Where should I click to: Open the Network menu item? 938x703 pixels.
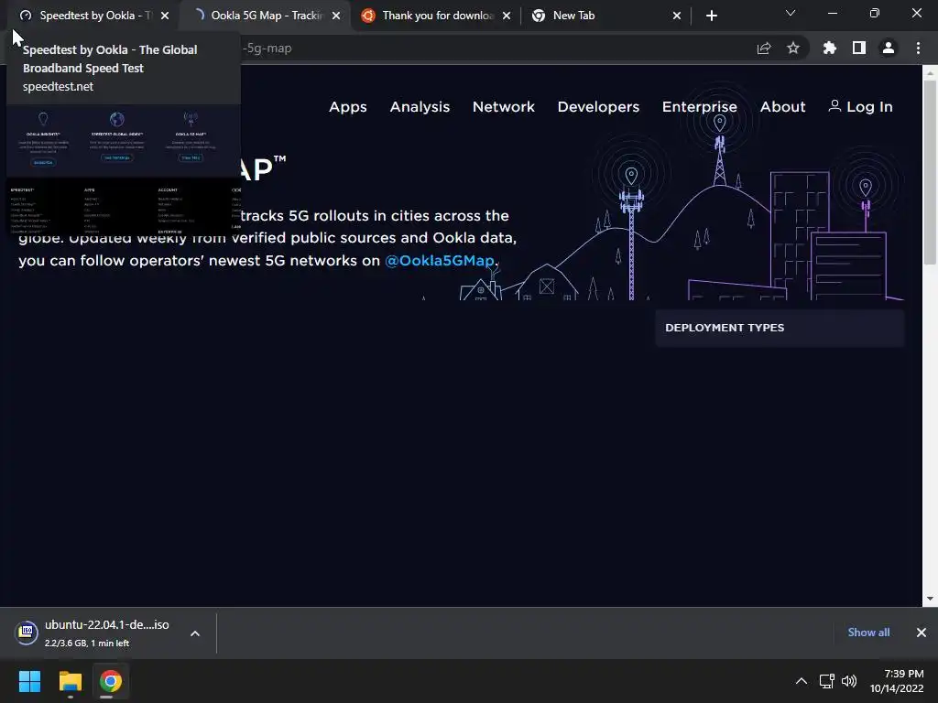504,107
